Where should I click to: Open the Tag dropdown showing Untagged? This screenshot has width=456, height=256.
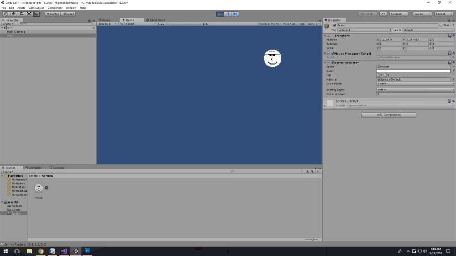tap(364, 30)
